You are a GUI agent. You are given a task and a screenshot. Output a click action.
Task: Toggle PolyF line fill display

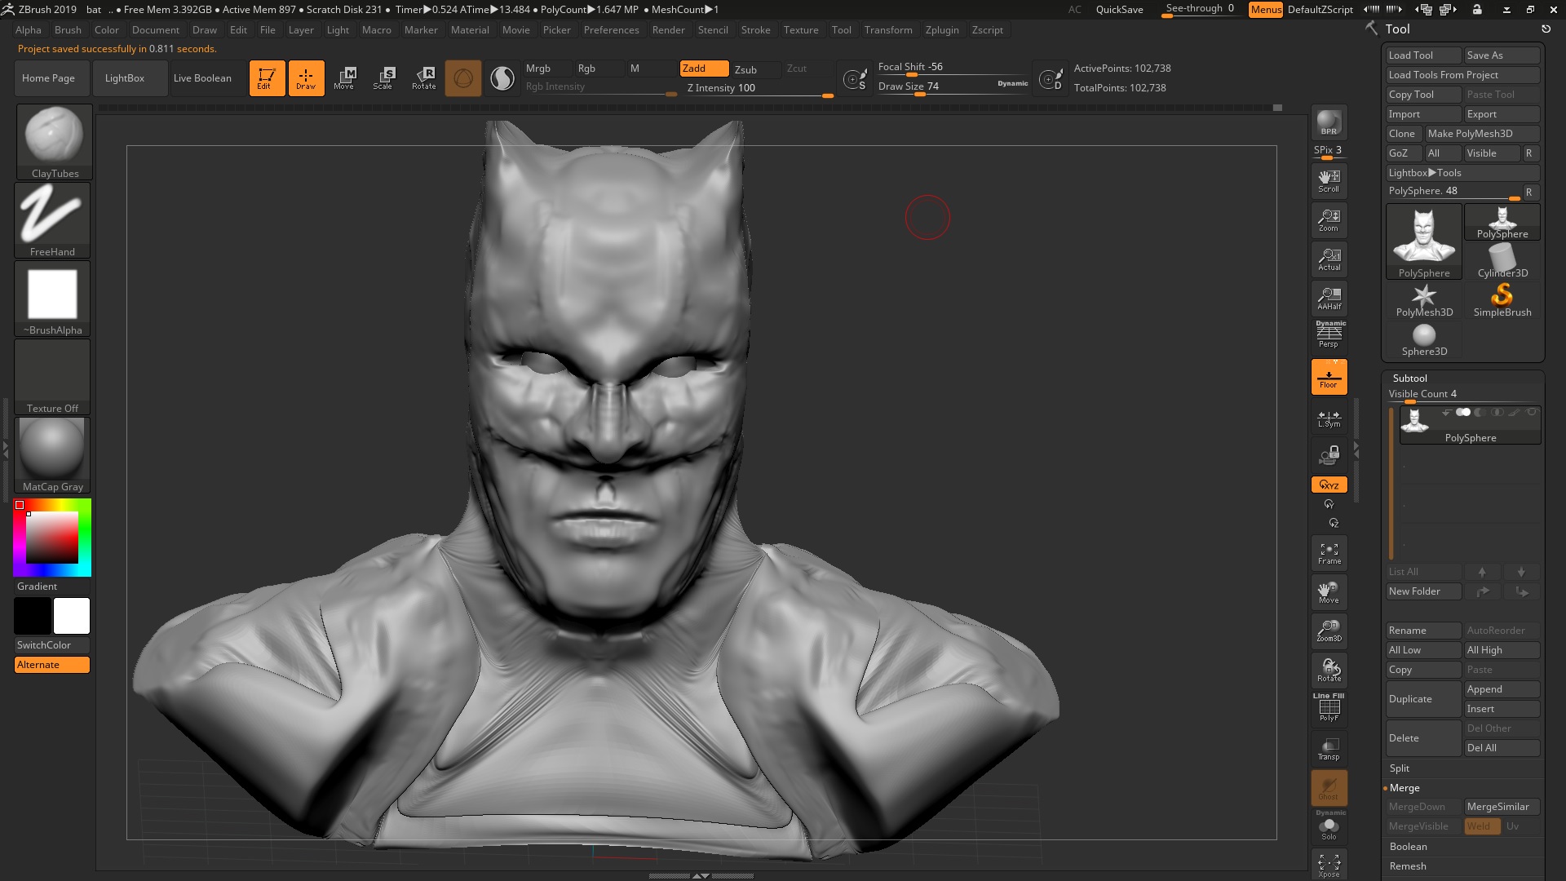(1329, 708)
